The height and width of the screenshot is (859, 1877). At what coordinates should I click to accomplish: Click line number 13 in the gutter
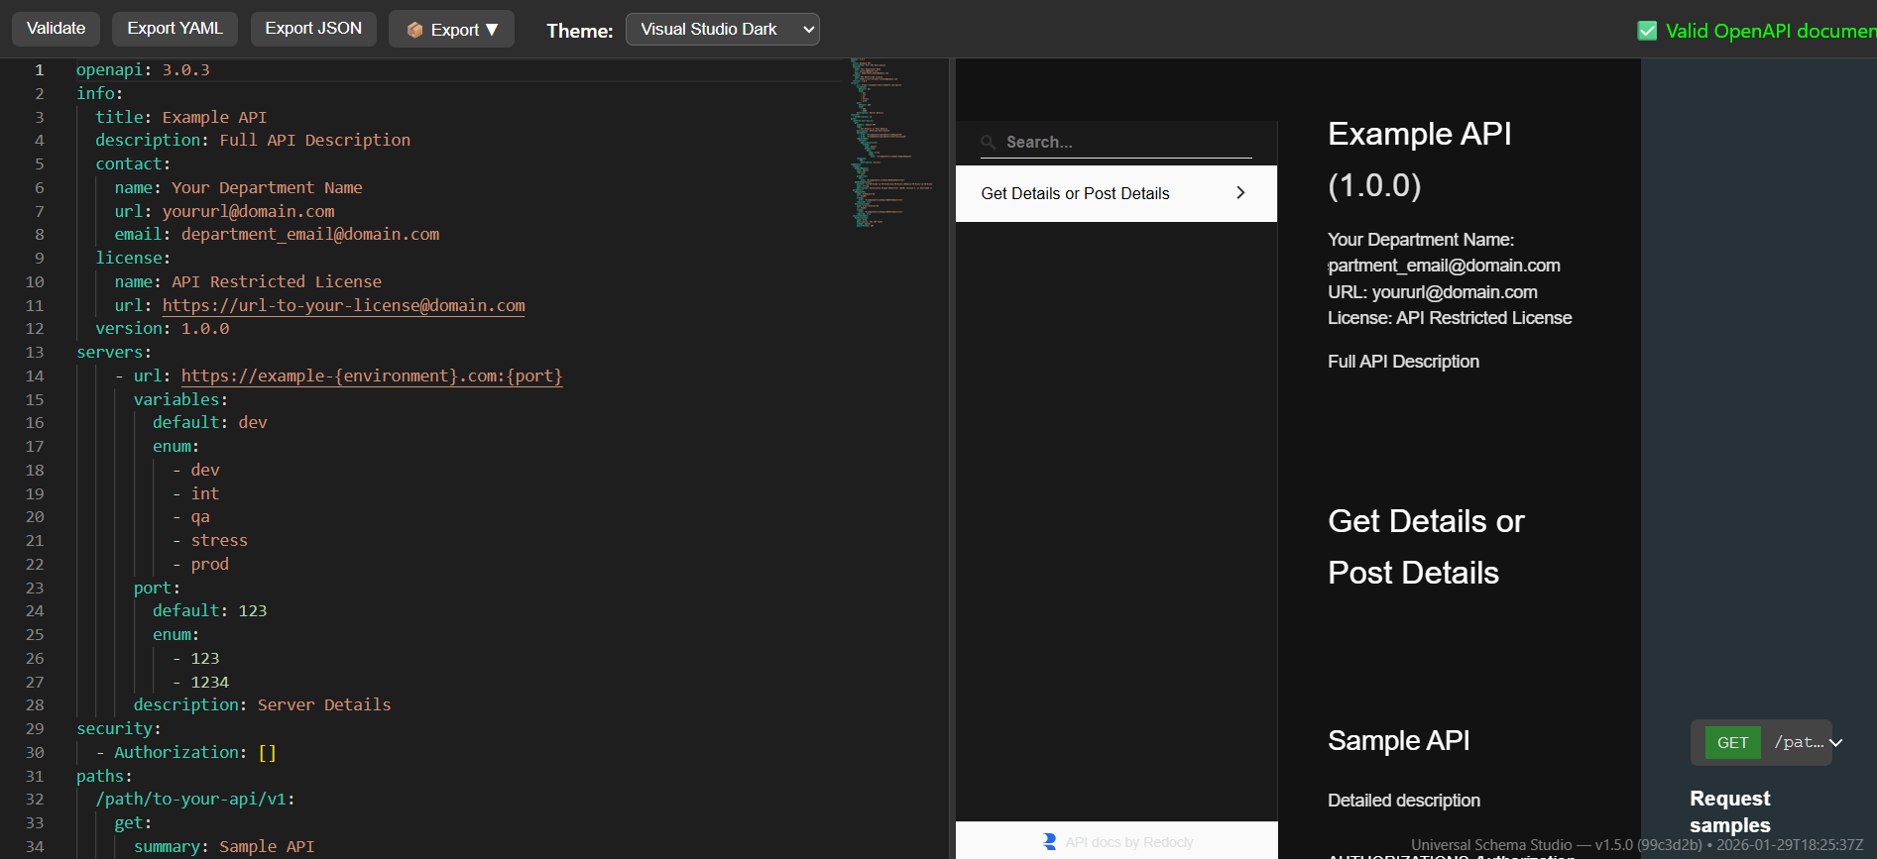tap(35, 353)
